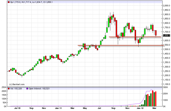Click the 1,950.0 price axis label
This screenshot has width=171, height=111.
(x=166, y=10)
